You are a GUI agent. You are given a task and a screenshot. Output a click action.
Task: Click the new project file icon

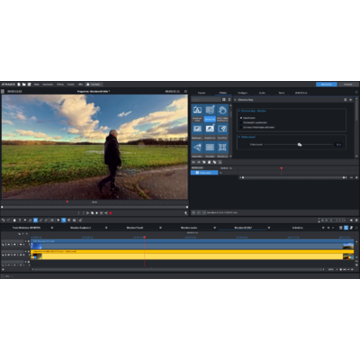[19, 85]
